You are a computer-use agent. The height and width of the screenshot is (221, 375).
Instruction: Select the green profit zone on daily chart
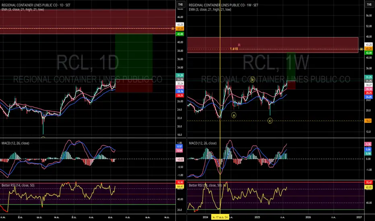pyautogui.click(x=134, y=56)
